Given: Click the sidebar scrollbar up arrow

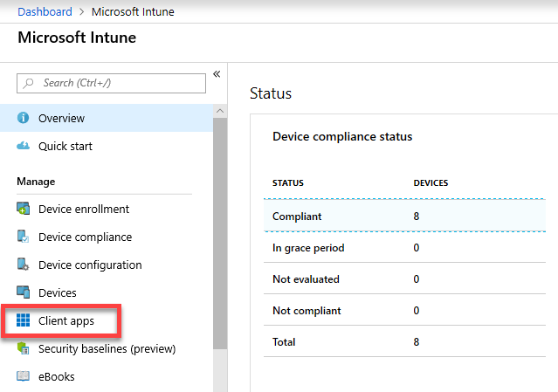Looking at the screenshot, I should (220, 111).
